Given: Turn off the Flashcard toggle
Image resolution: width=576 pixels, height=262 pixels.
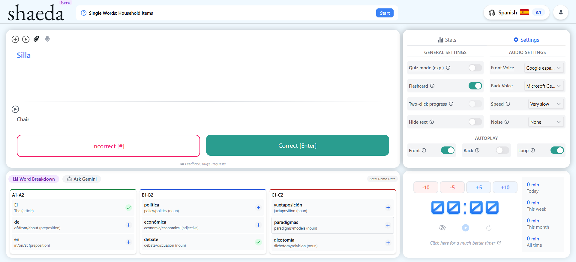Looking at the screenshot, I should [475, 86].
